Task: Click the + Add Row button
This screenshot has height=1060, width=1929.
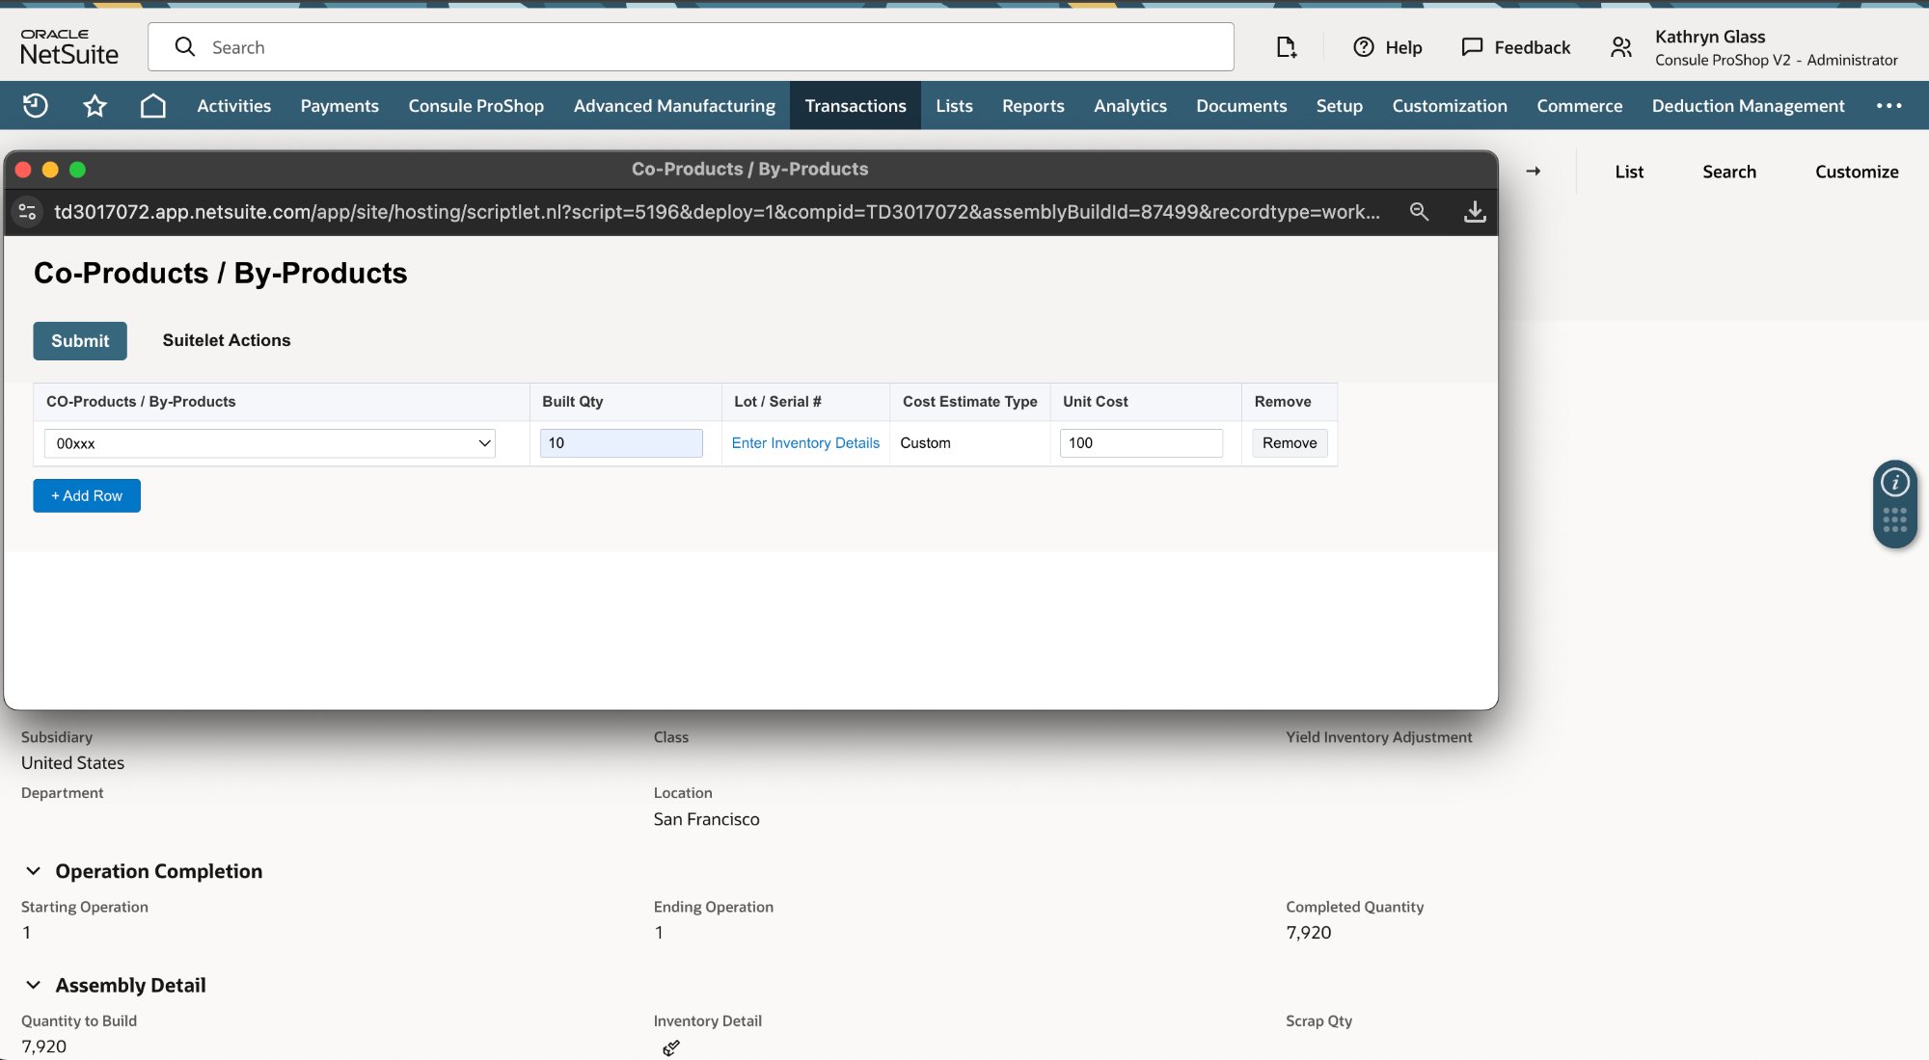Action: click(x=87, y=495)
